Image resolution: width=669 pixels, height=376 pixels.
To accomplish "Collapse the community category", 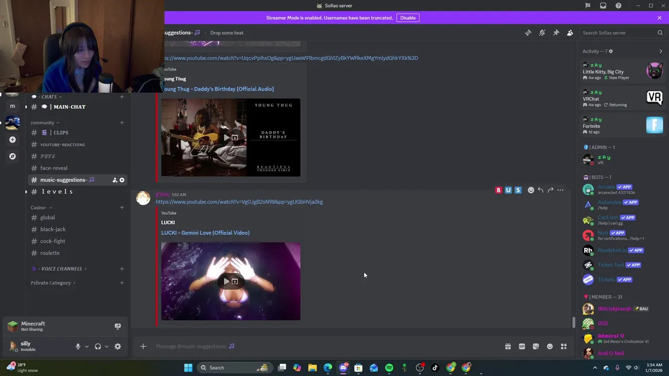I will click(45, 123).
